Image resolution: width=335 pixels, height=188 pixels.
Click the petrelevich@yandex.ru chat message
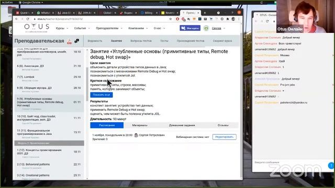click(x=294, y=102)
